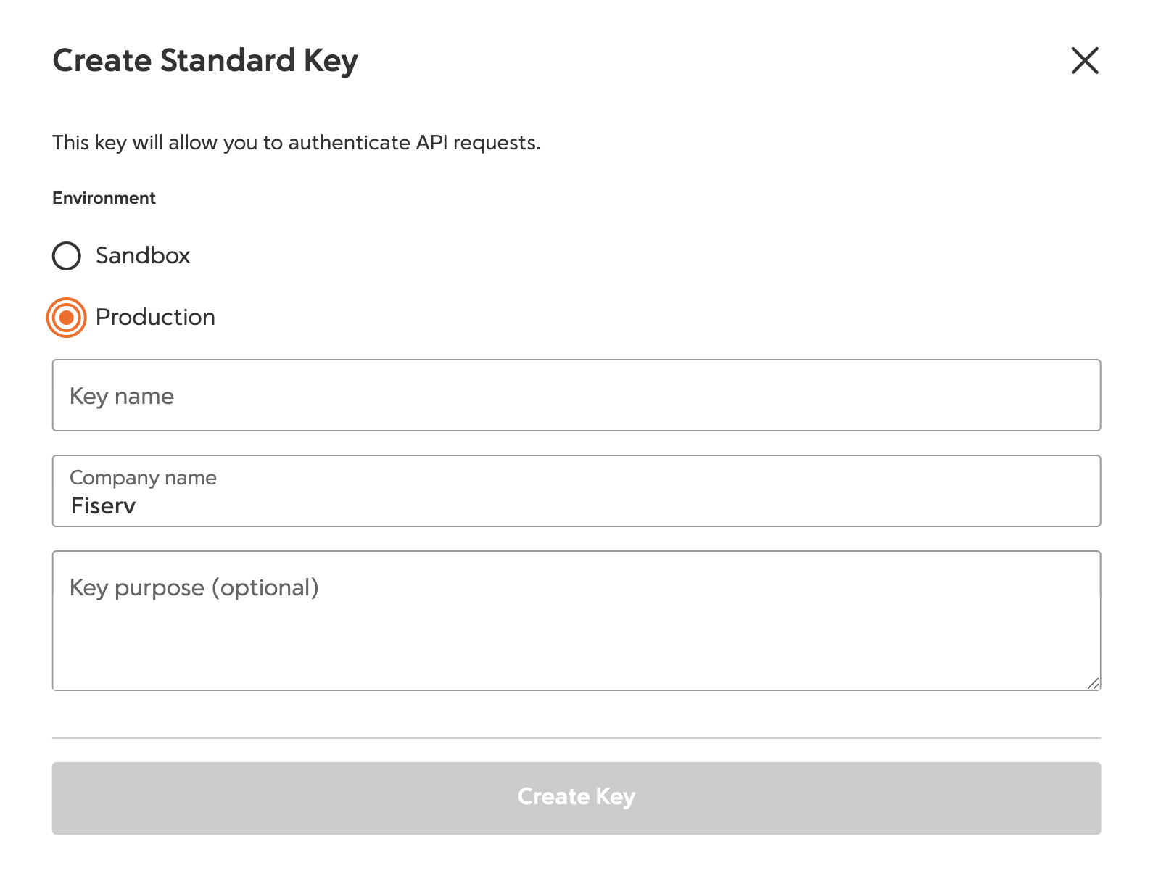The width and height of the screenshot is (1153, 876).
Task: Click the Sandbox option label
Action: (143, 256)
